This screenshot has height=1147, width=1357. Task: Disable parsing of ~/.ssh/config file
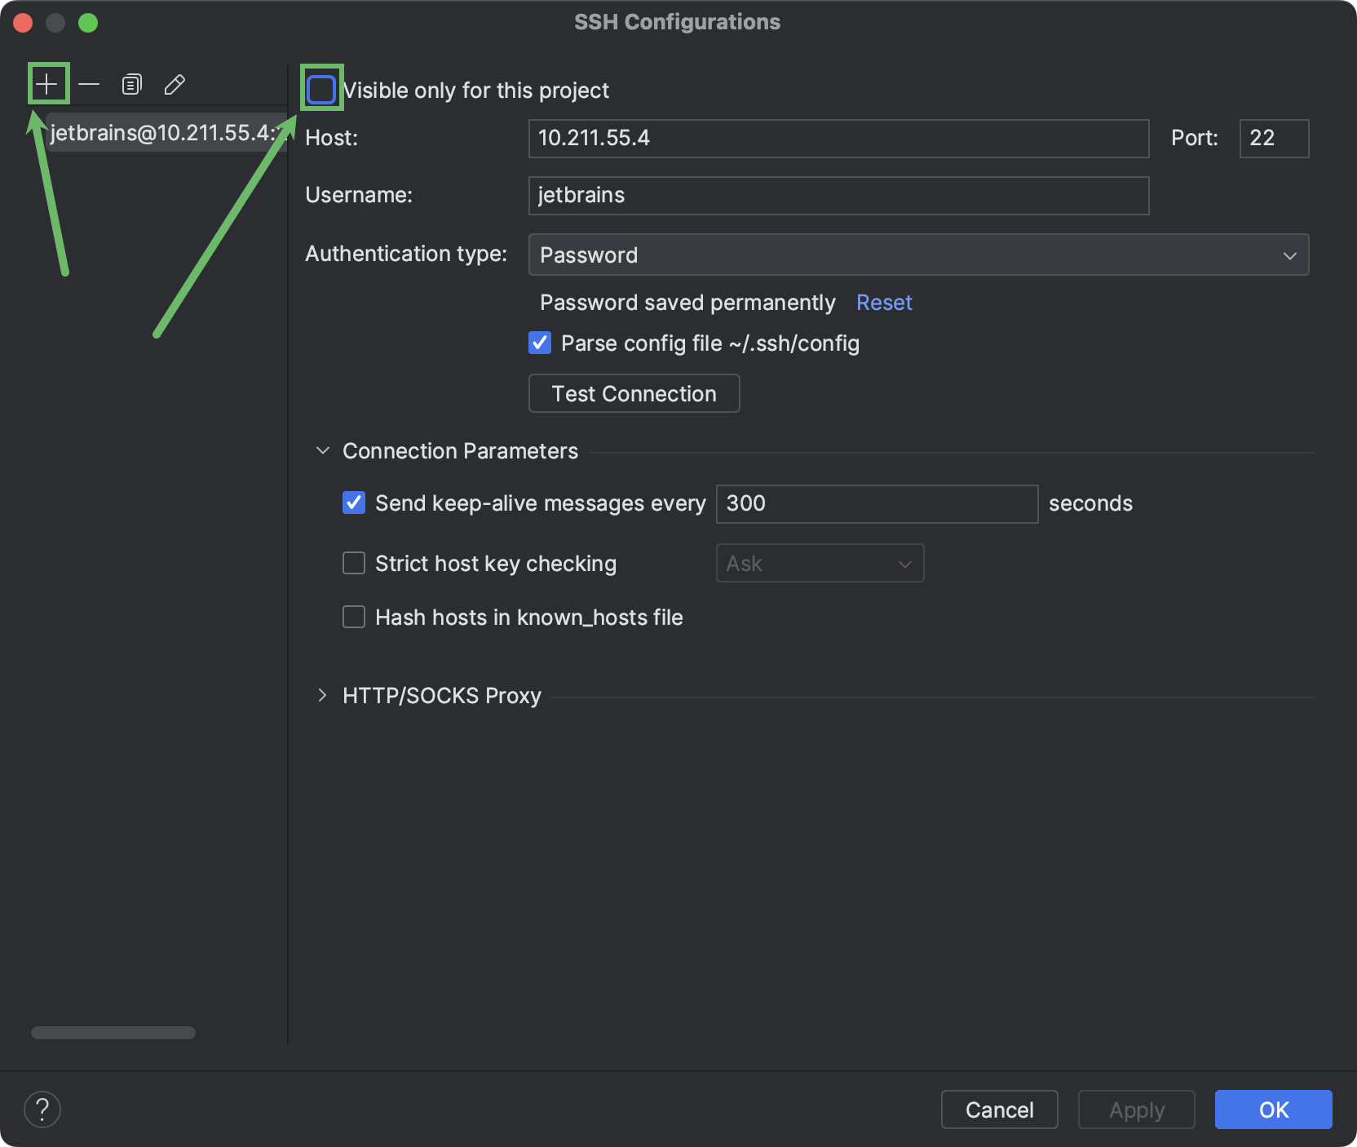click(x=539, y=343)
